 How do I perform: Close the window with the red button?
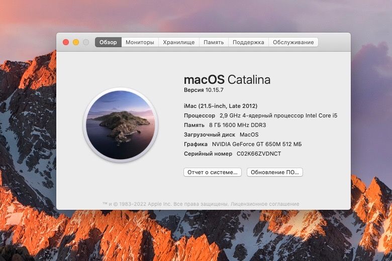[66, 42]
